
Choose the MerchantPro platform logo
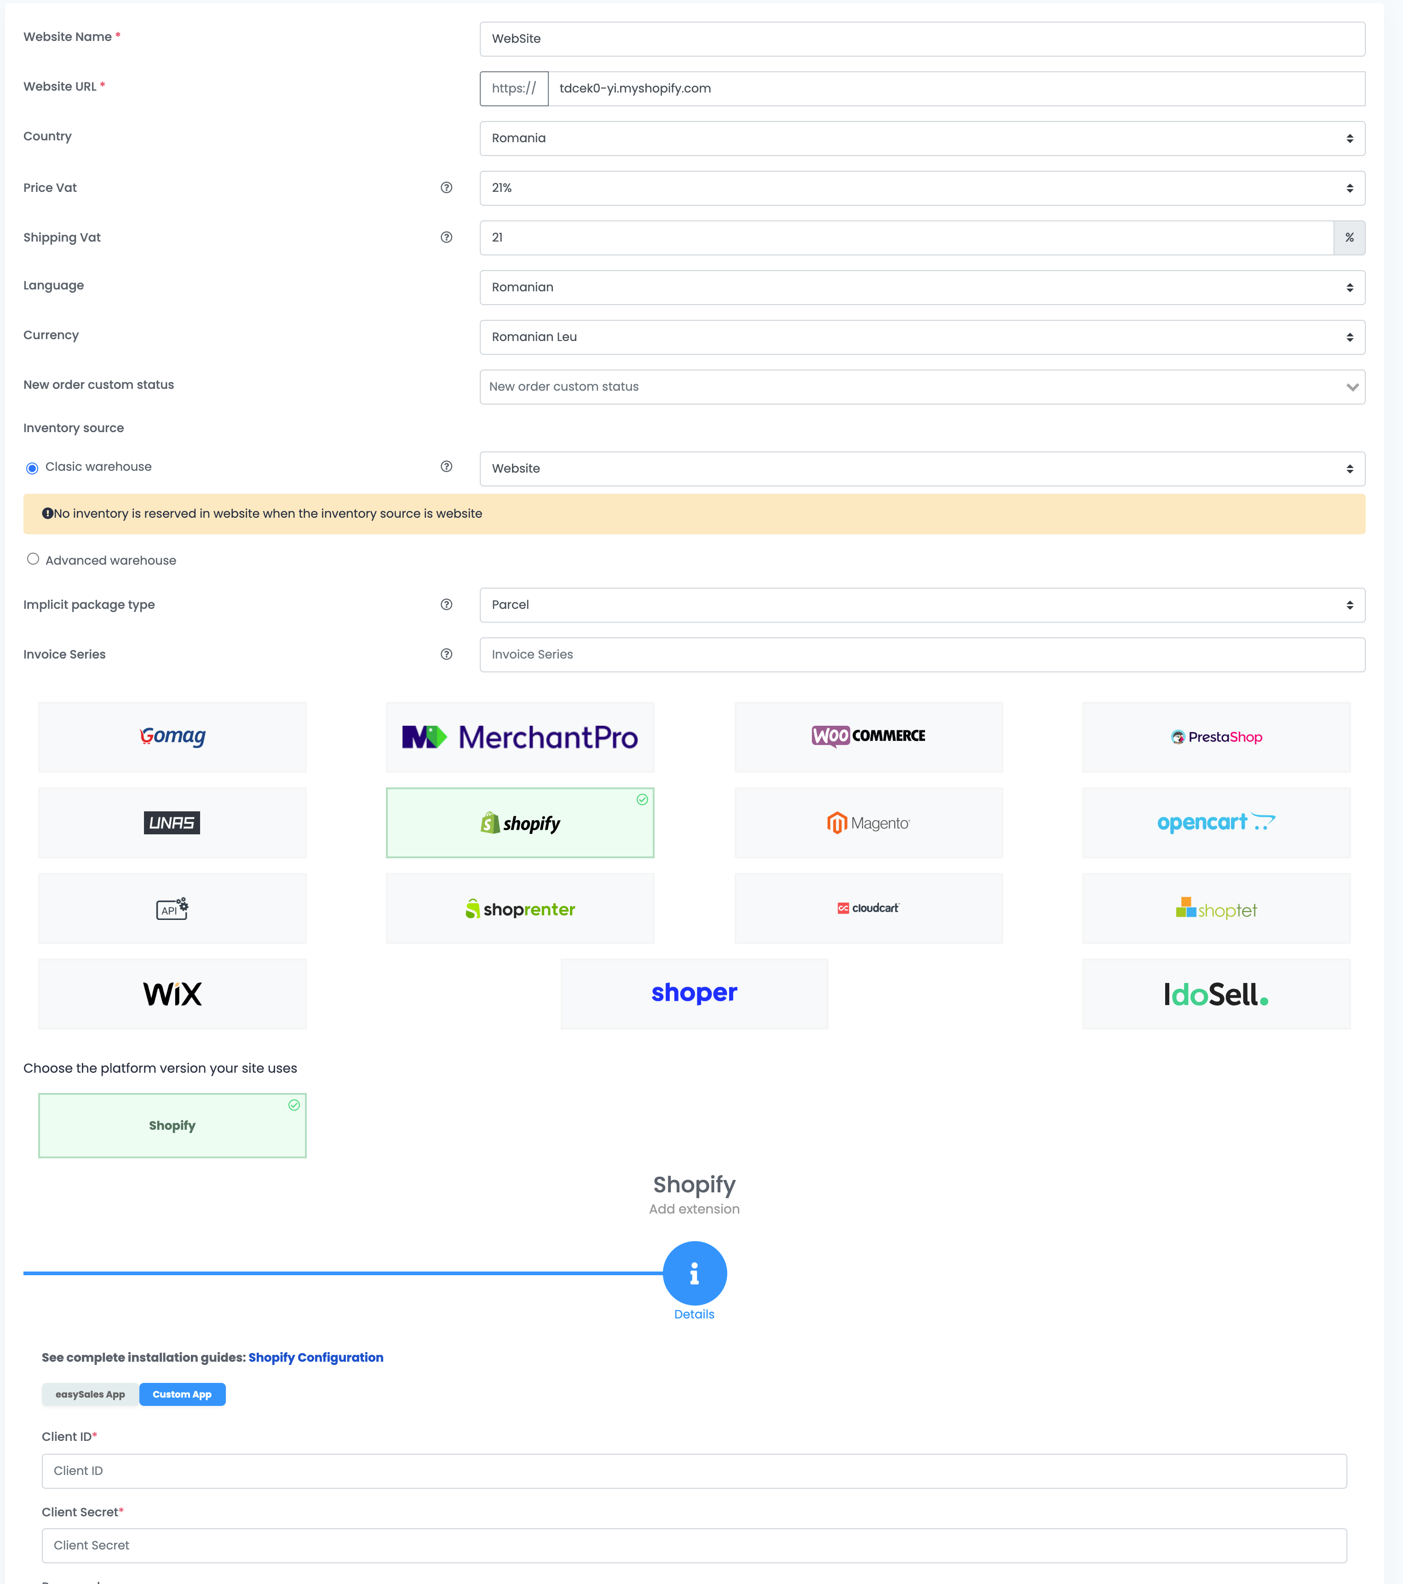click(520, 737)
